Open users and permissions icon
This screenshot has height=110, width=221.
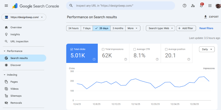pyautogui.click(x=193, y=6)
